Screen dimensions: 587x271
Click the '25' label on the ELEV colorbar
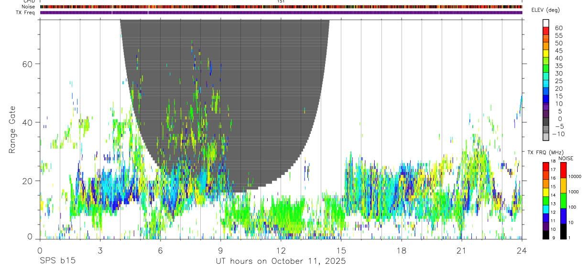click(x=558, y=81)
